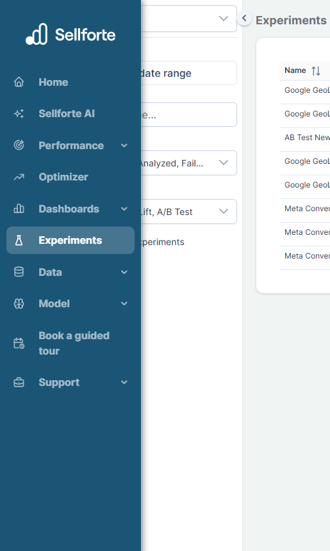
Task: Click the Optimizer trend arrow icon
Action: coord(19,177)
